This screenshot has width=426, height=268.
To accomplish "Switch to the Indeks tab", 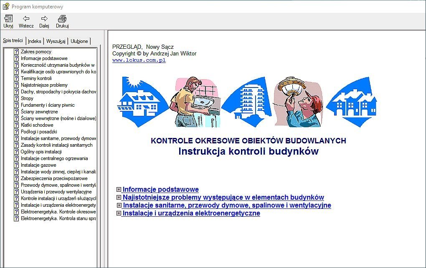I will click(x=35, y=41).
